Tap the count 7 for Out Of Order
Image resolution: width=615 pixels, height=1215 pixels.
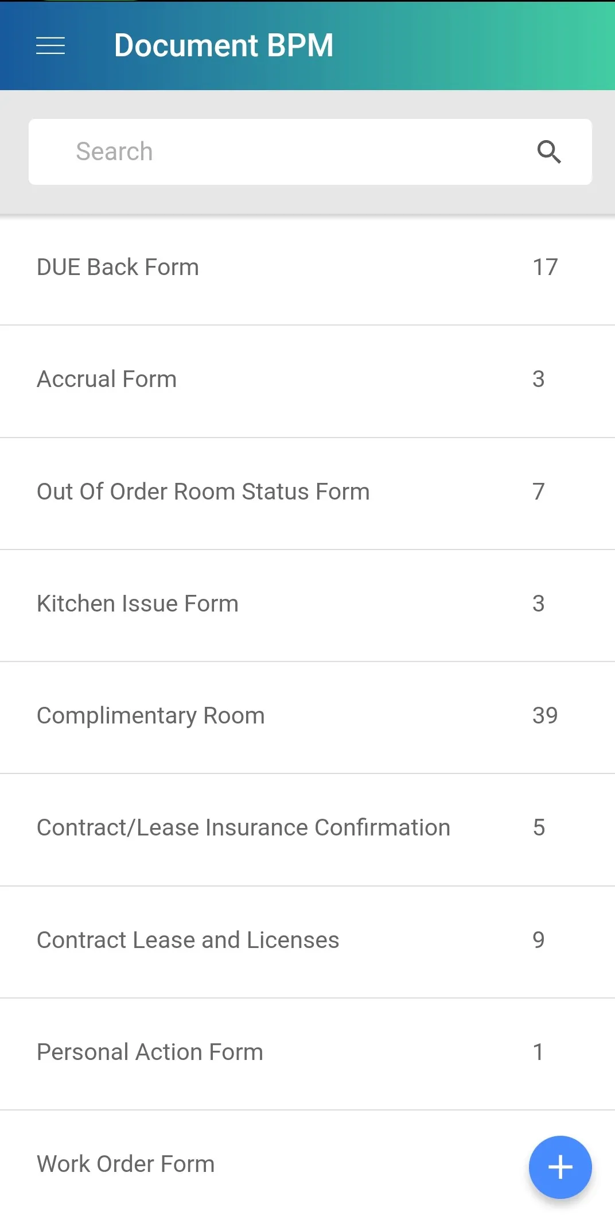click(538, 492)
